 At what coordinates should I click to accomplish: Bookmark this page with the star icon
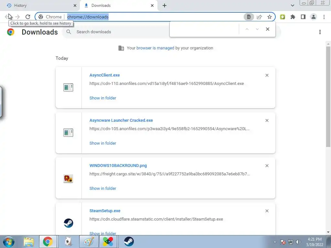270,17
